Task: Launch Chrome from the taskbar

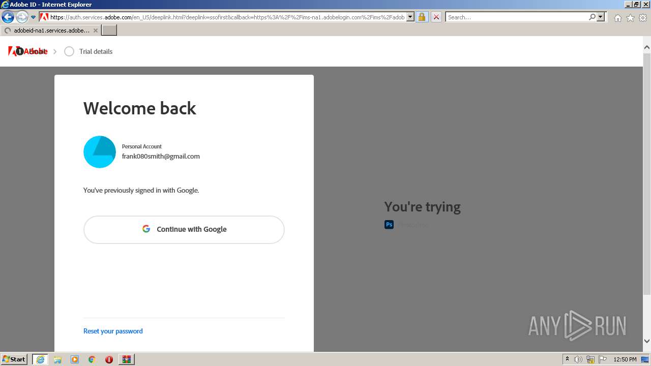Action: click(x=92, y=359)
